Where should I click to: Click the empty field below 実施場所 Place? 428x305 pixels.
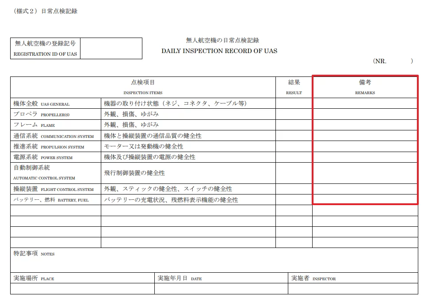[82, 289]
